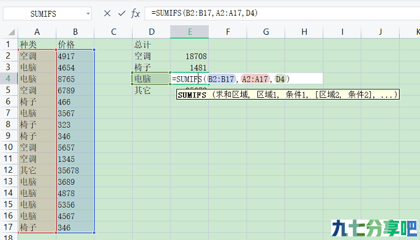The width and height of the screenshot is (420, 240).
Task: Click cell B12 value 35678
Action: [75, 170]
